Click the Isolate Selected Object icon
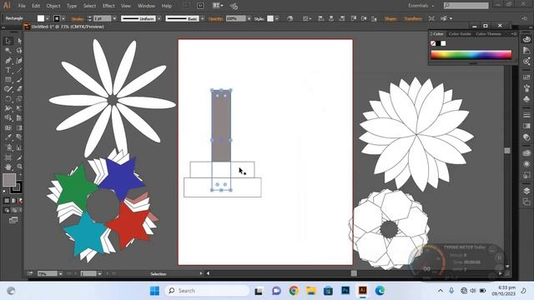 coord(431,18)
